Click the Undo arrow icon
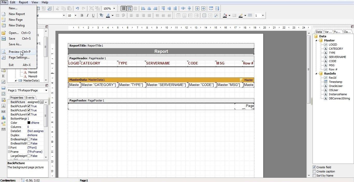Image resolution: width=354 pixels, height=182 pixels. (x=77, y=8)
